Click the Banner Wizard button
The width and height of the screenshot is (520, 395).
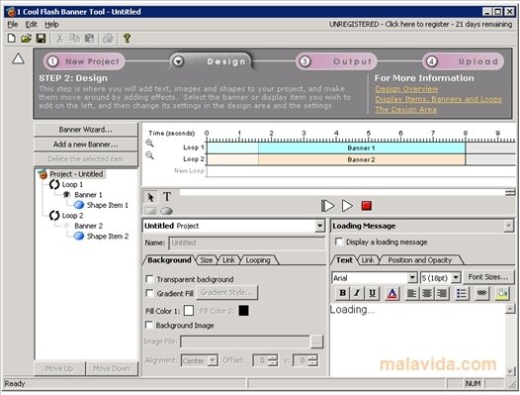point(86,130)
